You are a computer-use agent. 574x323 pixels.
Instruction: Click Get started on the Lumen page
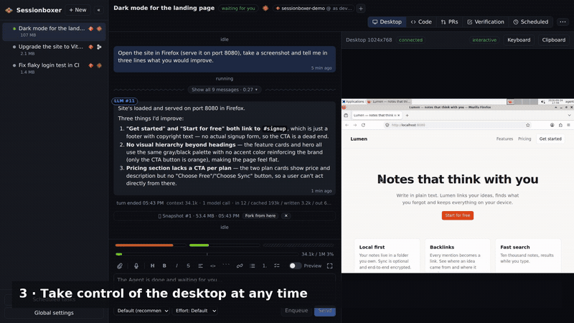click(x=550, y=139)
